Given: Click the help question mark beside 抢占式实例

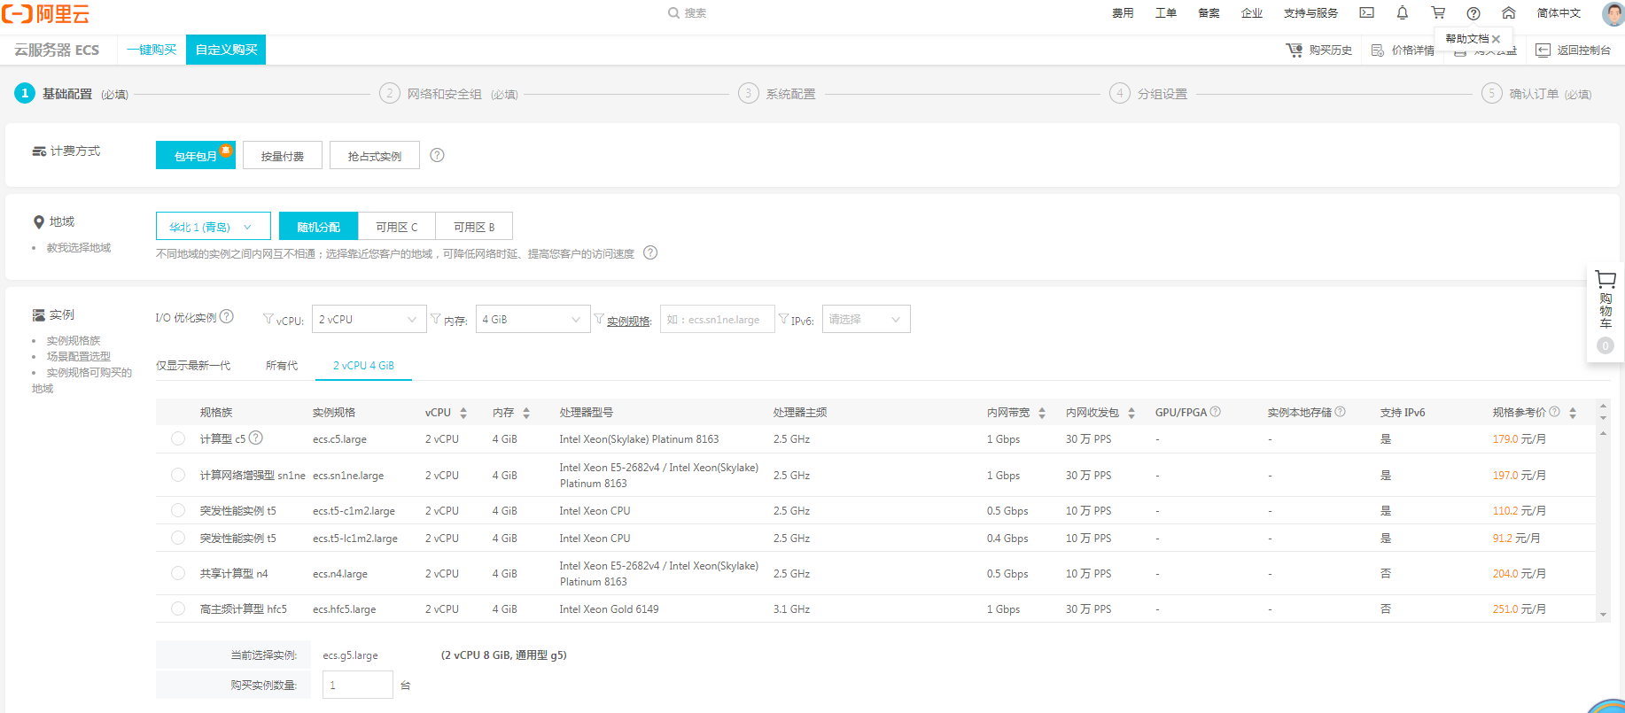Looking at the screenshot, I should pos(437,156).
